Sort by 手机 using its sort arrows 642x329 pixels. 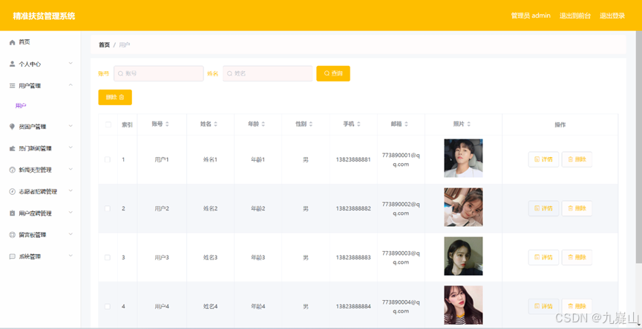[x=358, y=124]
